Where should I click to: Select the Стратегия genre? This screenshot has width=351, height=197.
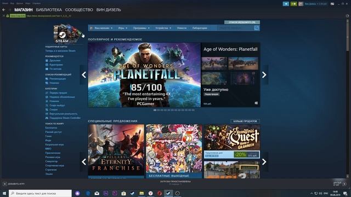click(x=51, y=170)
